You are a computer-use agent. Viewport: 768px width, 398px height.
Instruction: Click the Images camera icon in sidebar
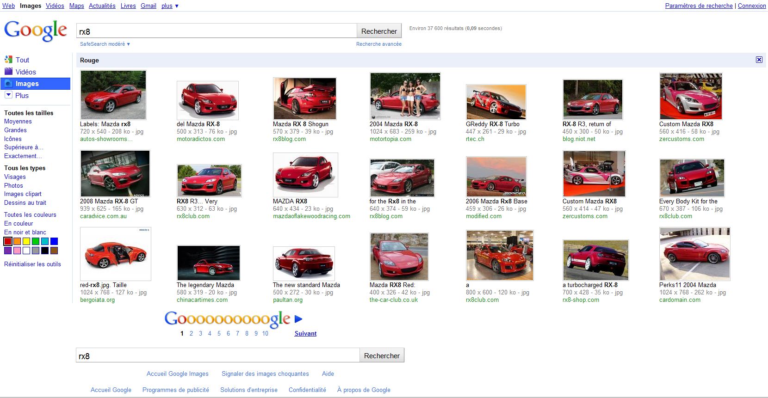coord(8,84)
